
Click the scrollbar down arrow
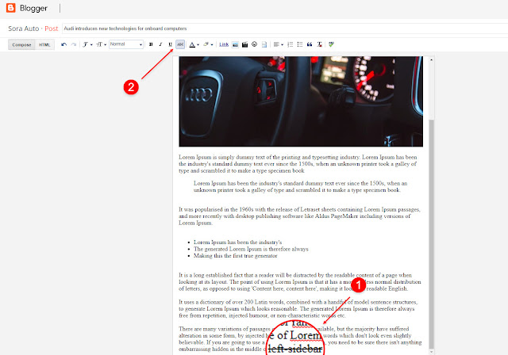(431, 352)
